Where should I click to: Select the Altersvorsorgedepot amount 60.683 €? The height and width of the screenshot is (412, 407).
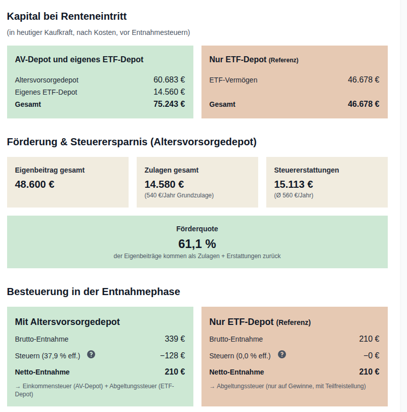pos(169,79)
